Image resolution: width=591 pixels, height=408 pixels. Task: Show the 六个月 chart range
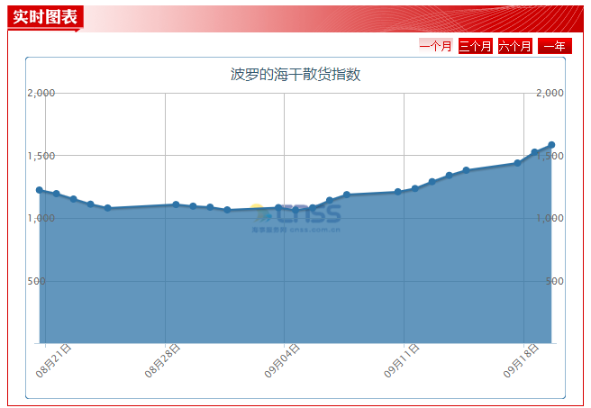(515, 46)
